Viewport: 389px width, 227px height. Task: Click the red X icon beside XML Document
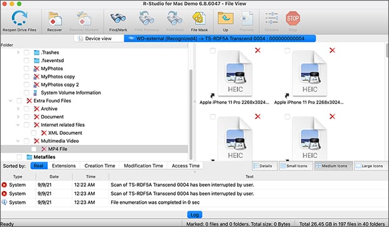tap(44, 133)
